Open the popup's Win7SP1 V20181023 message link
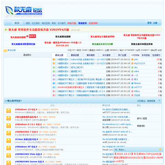 (x=138, y=158)
